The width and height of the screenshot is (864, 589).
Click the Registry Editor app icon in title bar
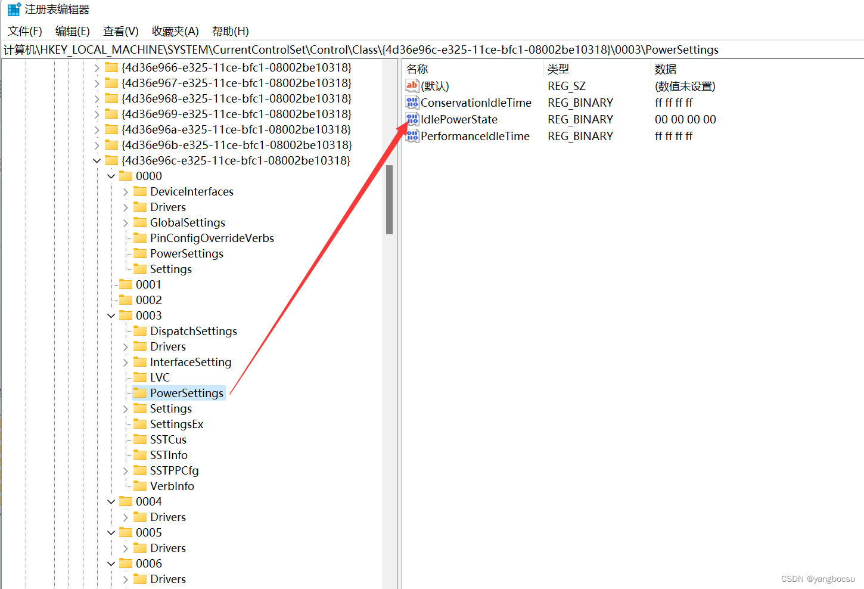14,10
